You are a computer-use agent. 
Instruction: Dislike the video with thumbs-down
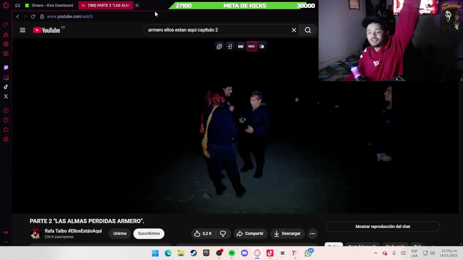click(223, 234)
